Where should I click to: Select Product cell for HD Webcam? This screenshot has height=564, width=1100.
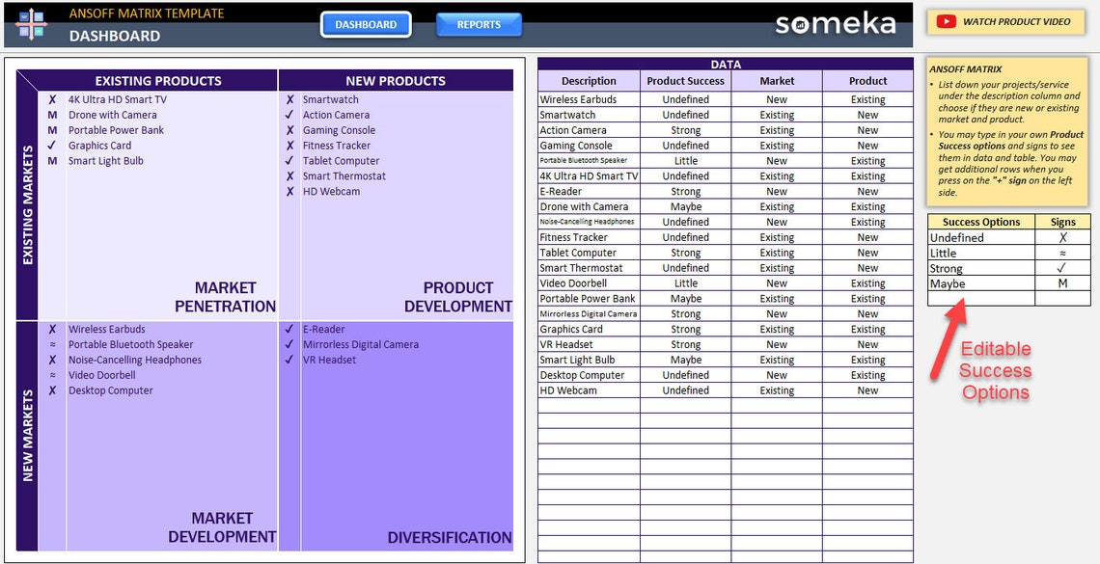click(x=867, y=390)
